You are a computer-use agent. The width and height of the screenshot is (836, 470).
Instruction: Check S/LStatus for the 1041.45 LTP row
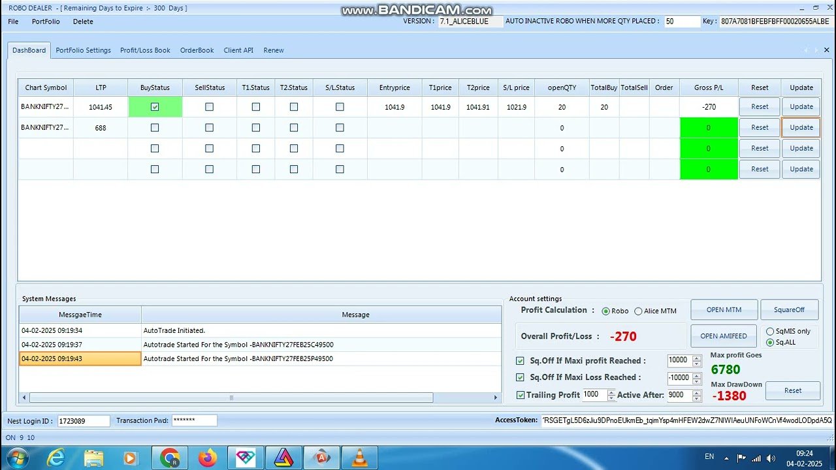[340, 107]
